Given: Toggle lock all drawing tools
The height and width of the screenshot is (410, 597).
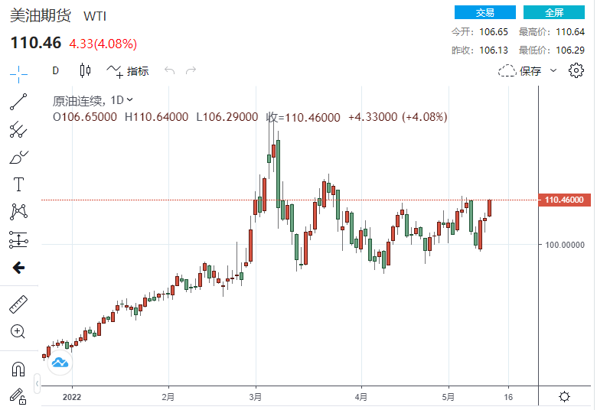Looking at the screenshot, I should [18, 395].
